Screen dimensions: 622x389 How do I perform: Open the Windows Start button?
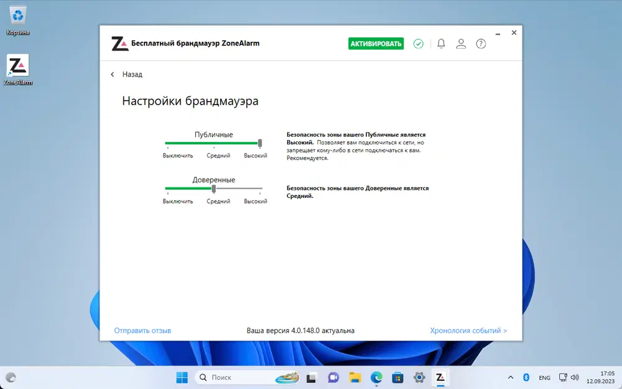coord(182,378)
